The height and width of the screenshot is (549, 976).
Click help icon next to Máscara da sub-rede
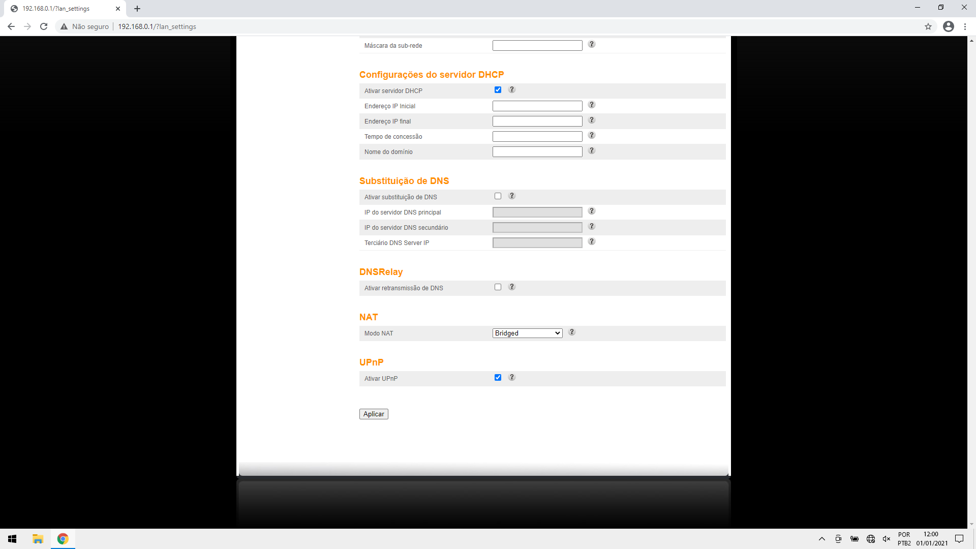tap(592, 44)
